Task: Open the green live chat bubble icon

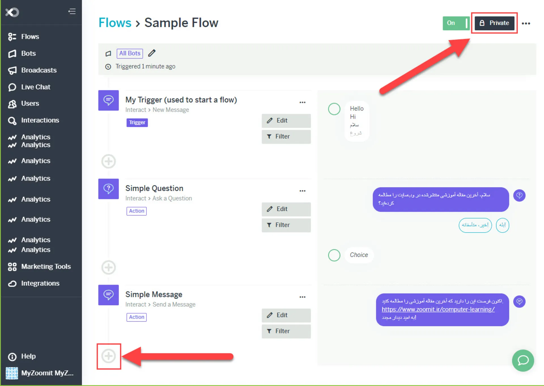Action: [x=523, y=360]
